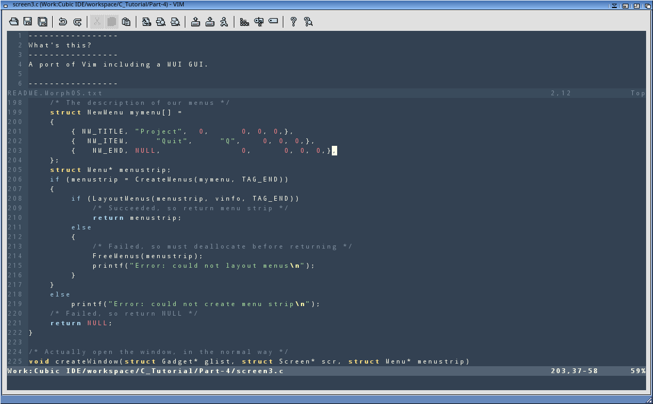Save the current session

click(x=210, y=22)
